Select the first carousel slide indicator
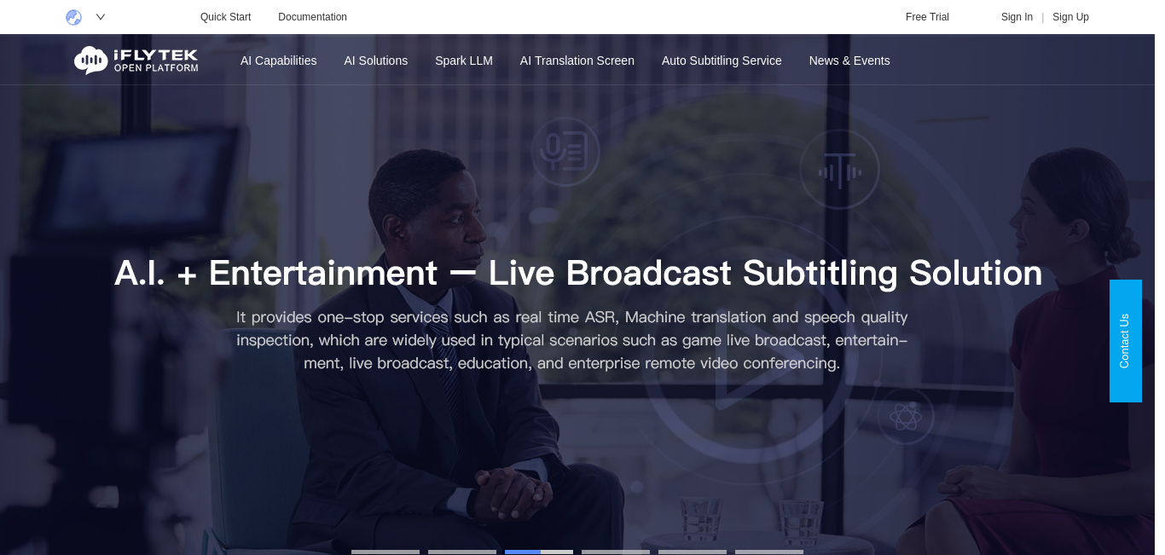1165x555 pixels. tap(385, 552)
